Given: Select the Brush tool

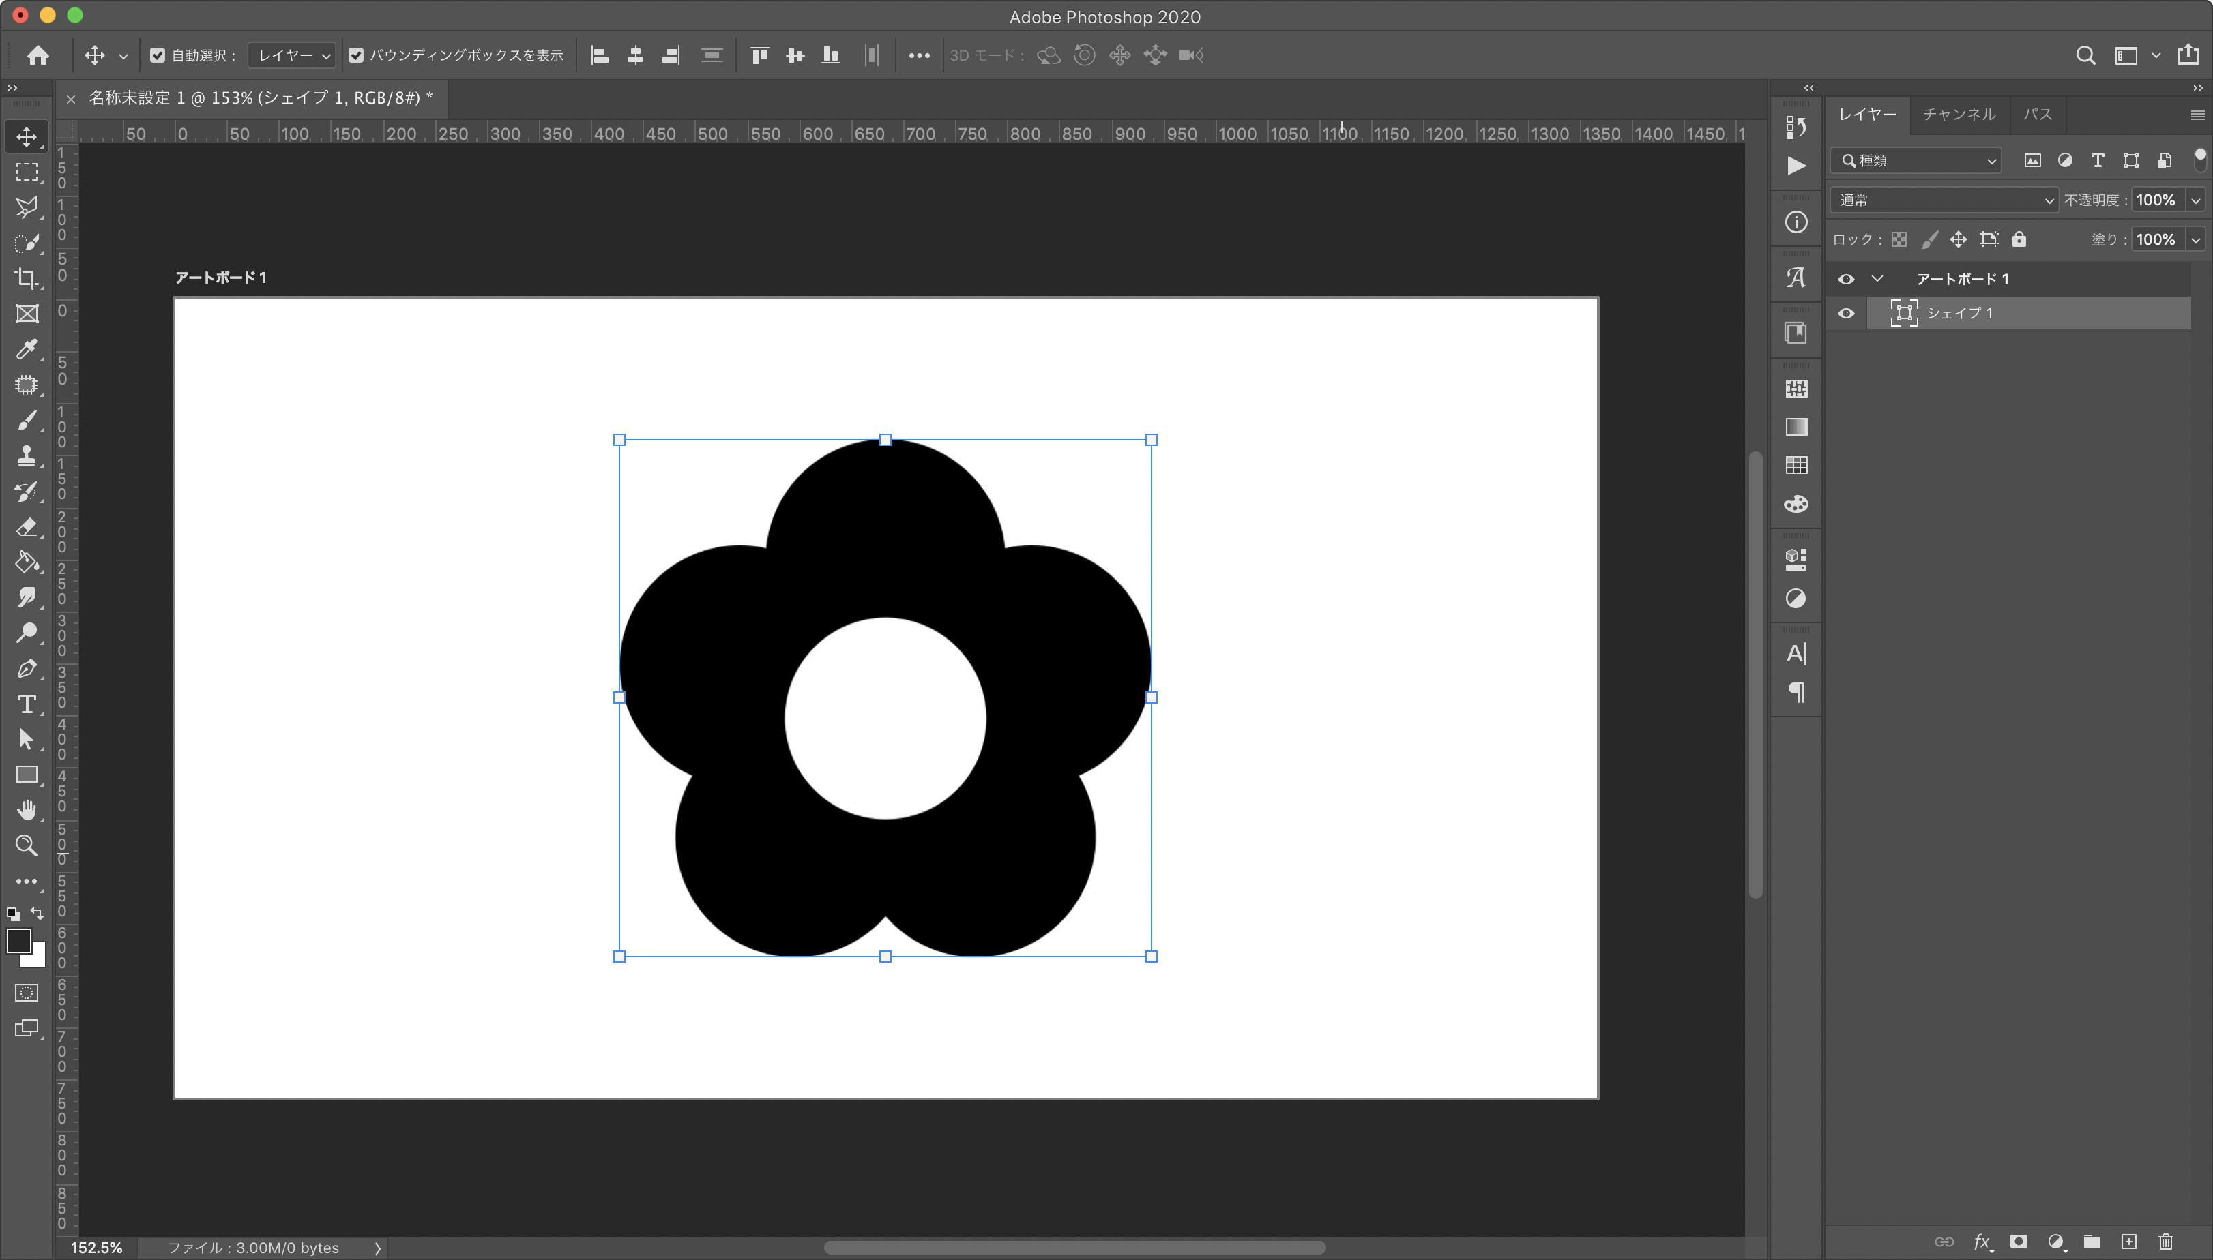Looking at the screenshot, I should click(x=26, y=421).
